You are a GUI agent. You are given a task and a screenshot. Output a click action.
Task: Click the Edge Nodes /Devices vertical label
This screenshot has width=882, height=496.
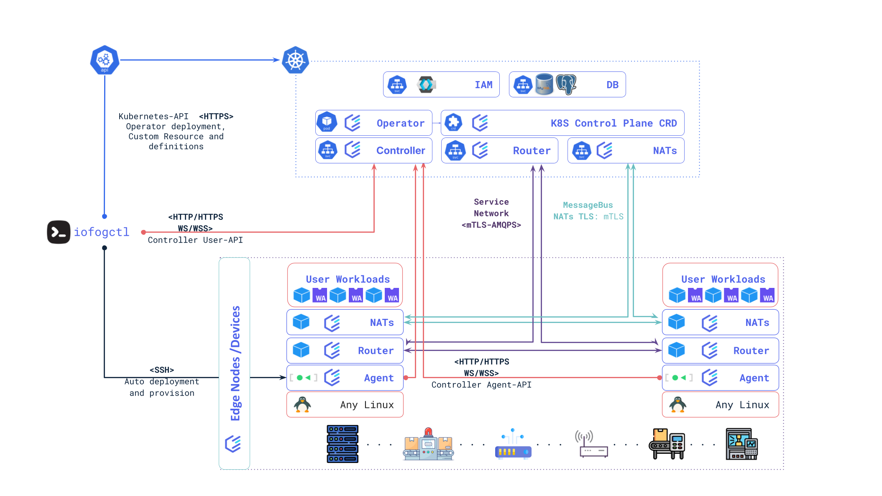235,363
